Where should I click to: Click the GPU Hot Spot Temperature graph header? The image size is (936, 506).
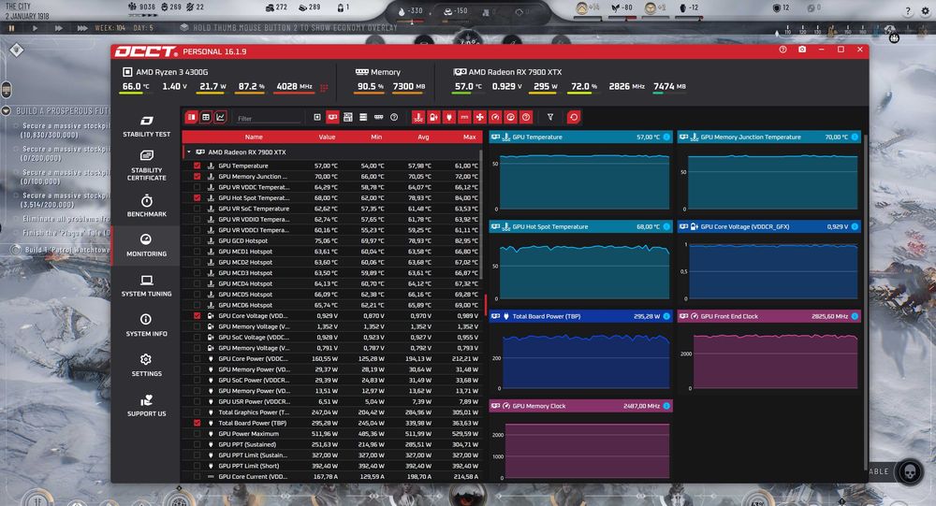click(x=581, y=226)
